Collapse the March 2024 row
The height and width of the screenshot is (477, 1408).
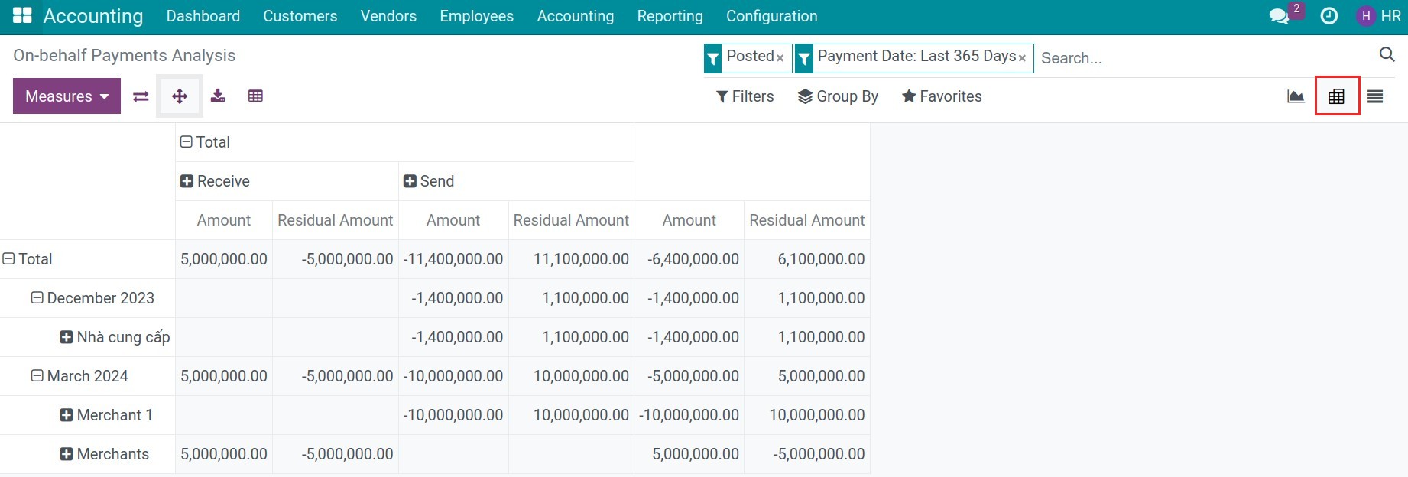click(x=79, y=376)
